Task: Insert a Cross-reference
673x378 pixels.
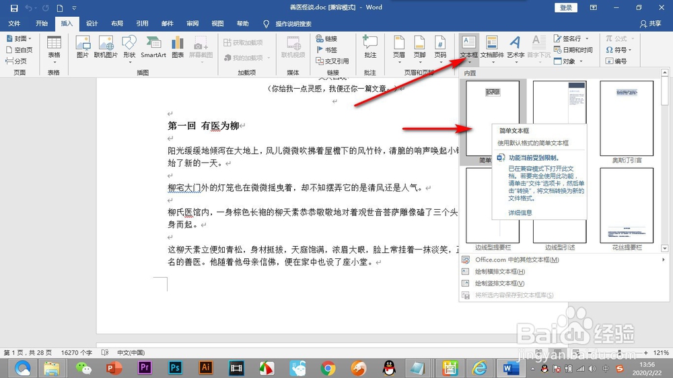Action: pos(332,61)
